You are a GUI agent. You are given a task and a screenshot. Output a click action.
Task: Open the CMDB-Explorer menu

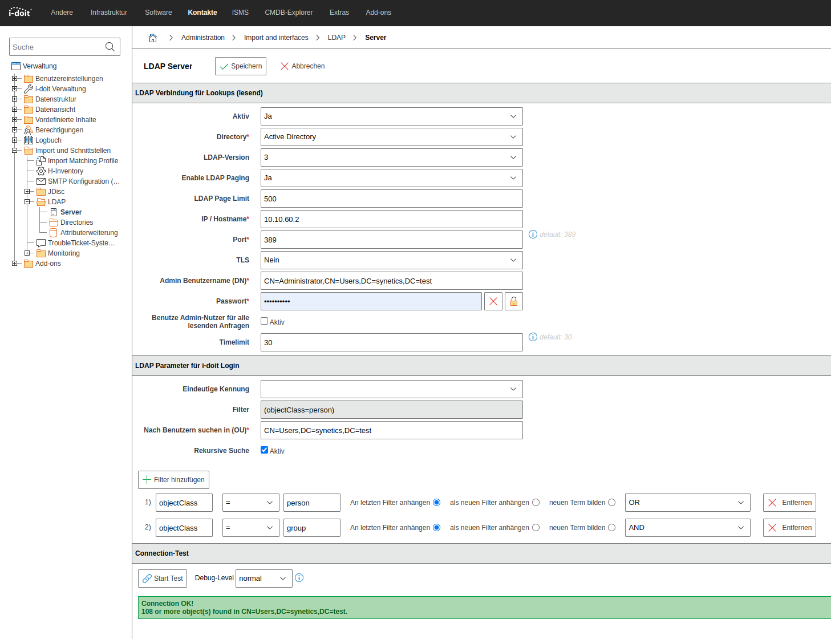[x=289, y=13]
